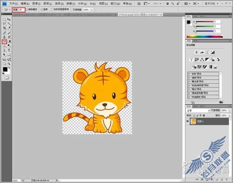The width and height of the screenshot is (233, 183).
Task: Launch Bridge from the application bar
Action: pos(139,3)
